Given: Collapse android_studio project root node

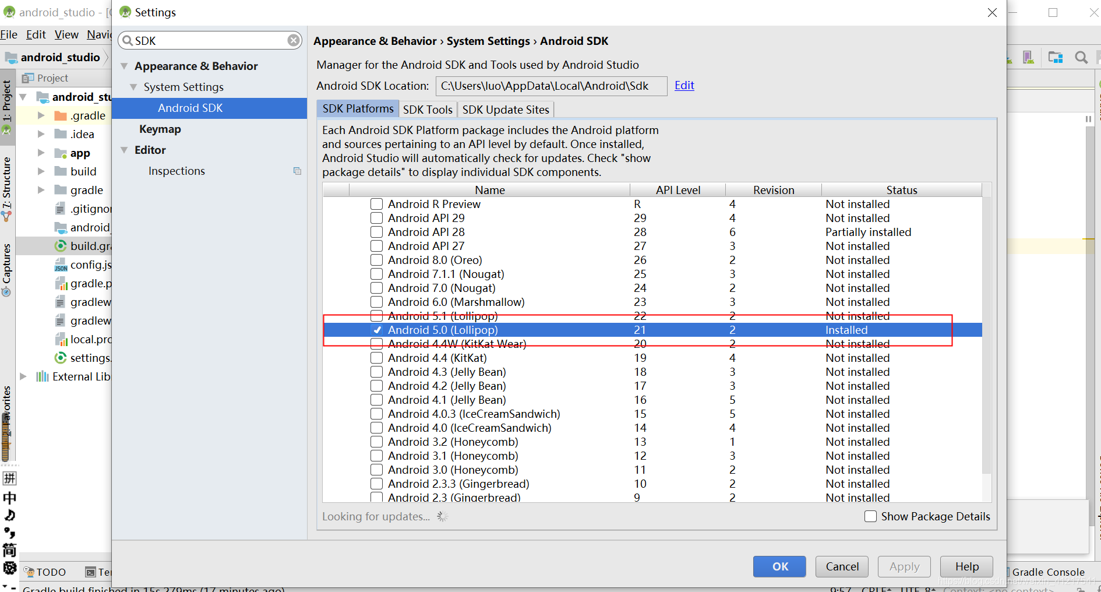Looking at the screenshot, I should (x=23, y=97).
